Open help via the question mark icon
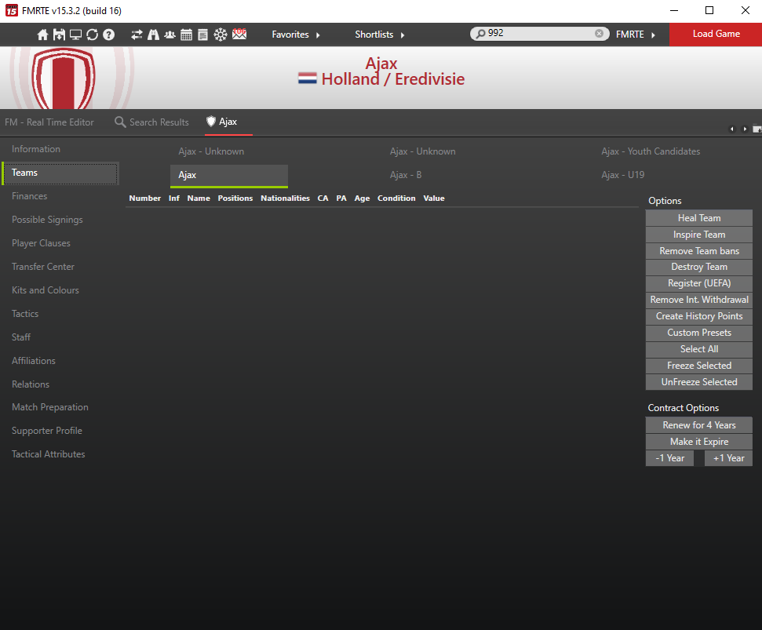Screen dimensions: 762x630 pos(108,35)
